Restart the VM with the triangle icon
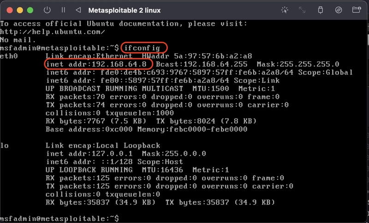Screen dimensions: 369x223 [x=78, y=10]
